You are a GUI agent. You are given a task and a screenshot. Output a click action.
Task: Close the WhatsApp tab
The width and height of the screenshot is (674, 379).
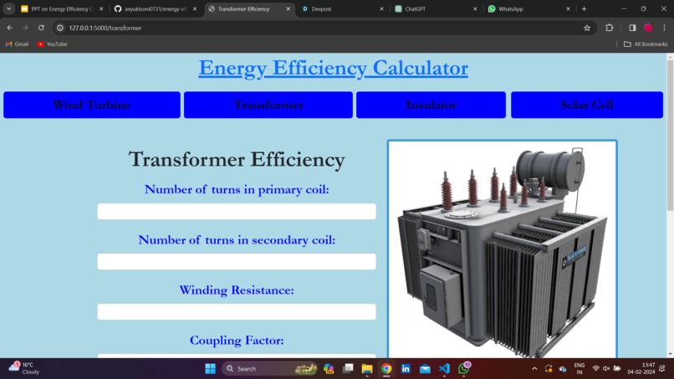568,8
